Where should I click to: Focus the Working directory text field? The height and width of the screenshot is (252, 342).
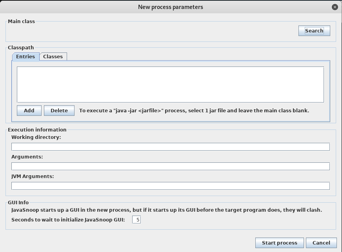[170, 147]
